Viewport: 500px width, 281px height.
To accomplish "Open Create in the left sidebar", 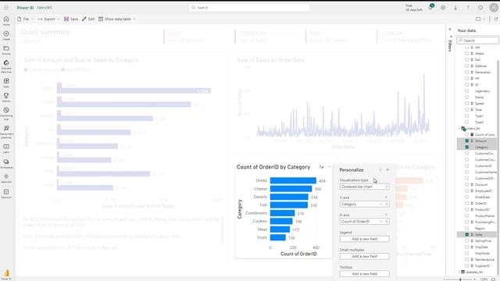I will 6,35.
